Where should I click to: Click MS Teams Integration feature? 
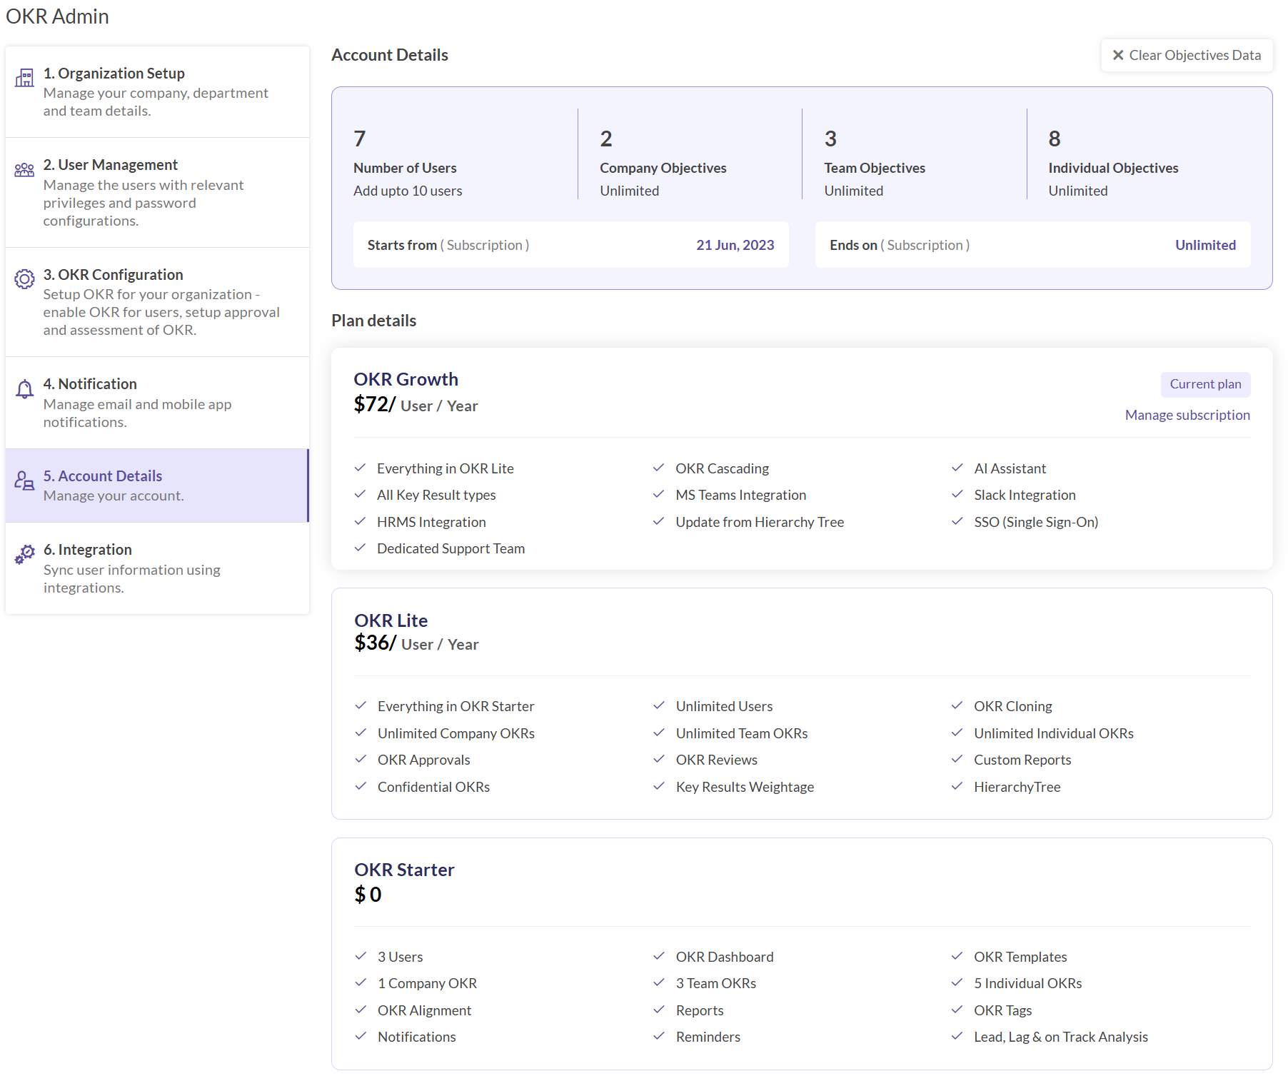740,495
